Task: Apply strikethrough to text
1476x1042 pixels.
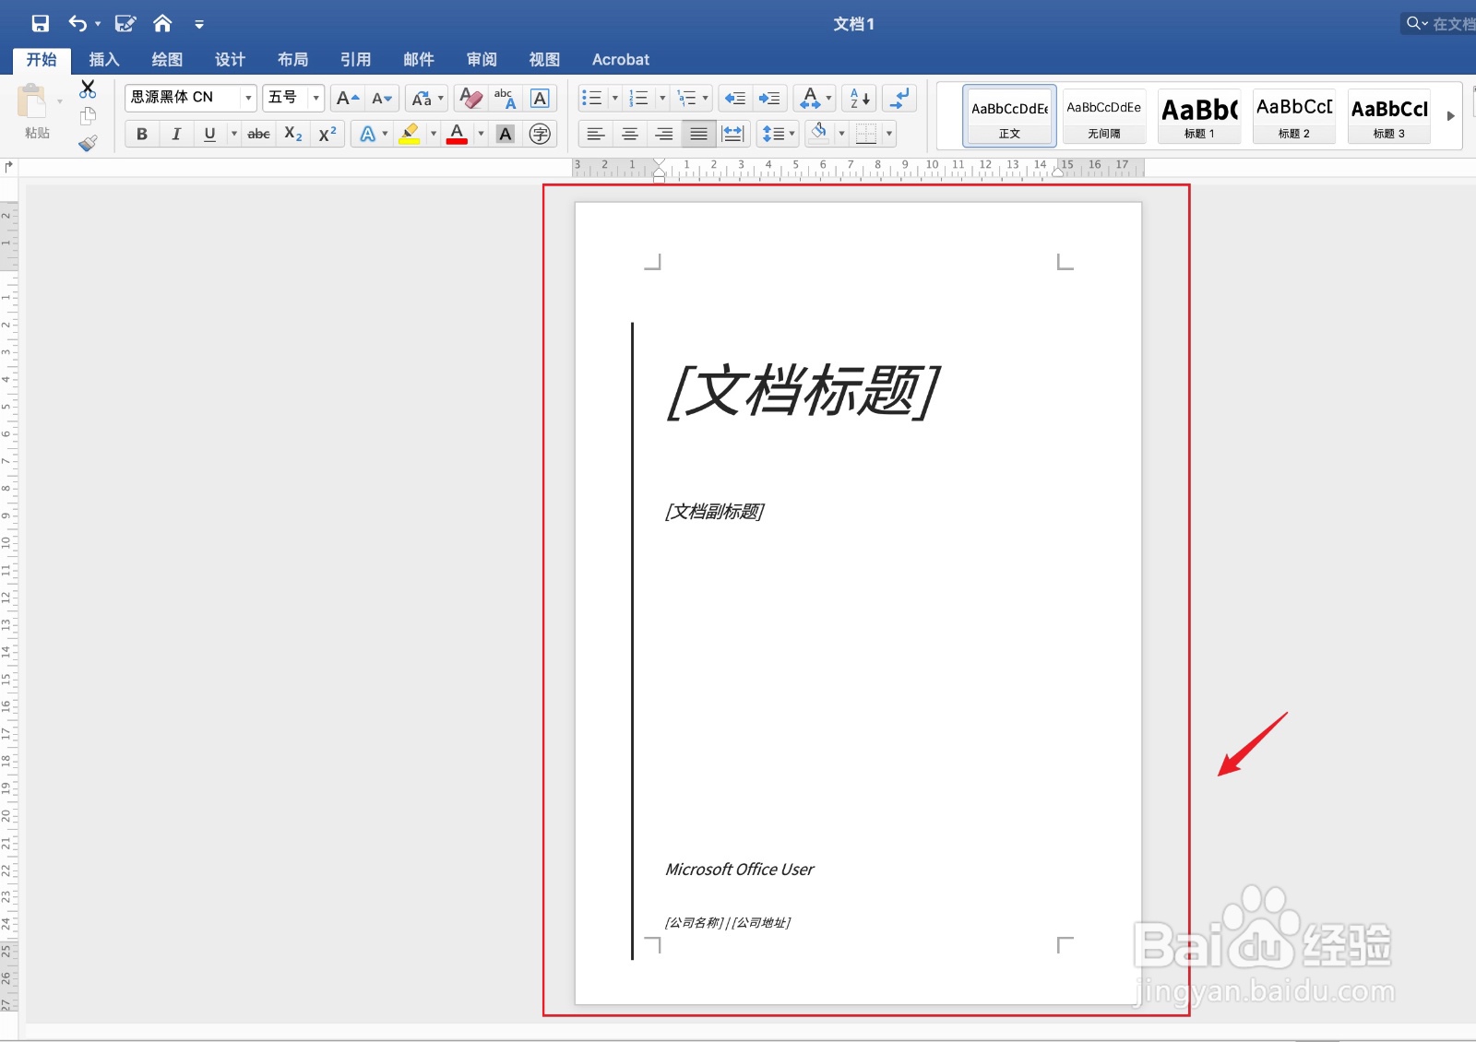Action: 258,134
